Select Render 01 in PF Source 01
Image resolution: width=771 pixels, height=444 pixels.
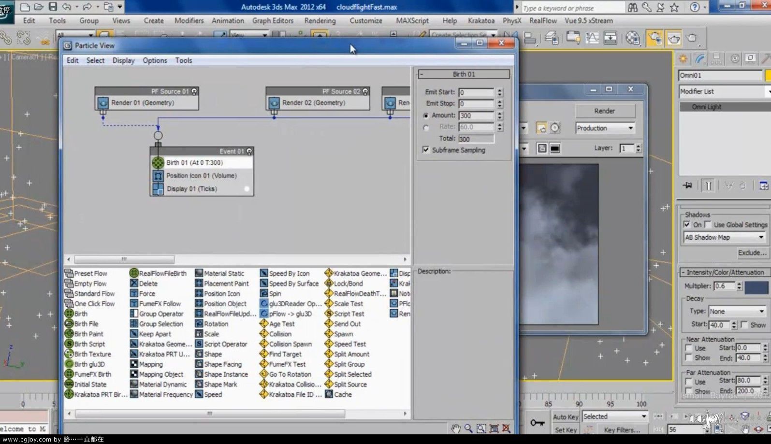pyautogui.click(x=147, y=103)
